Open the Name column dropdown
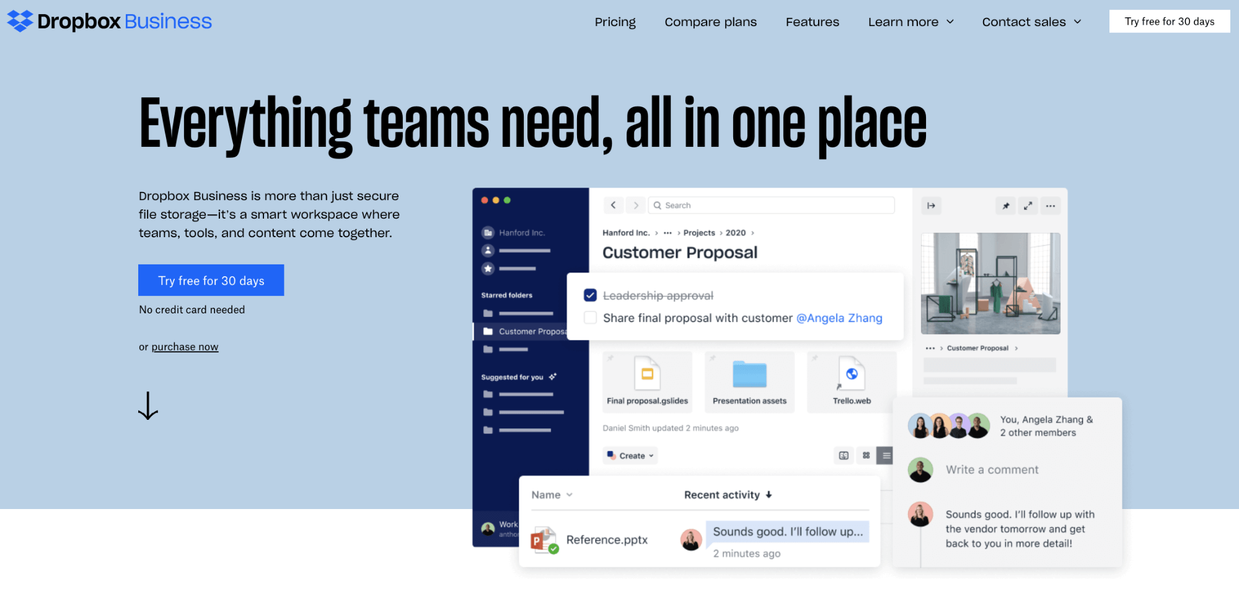1239x592 pixels. pyautogui.click(x=552, y=495)
